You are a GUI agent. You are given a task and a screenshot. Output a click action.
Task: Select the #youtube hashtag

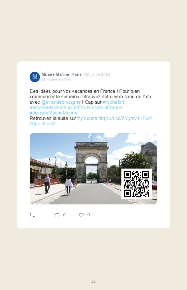[x=87, y=118]
